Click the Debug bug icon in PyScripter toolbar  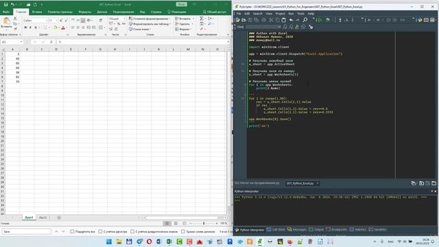tap(327, 20)
